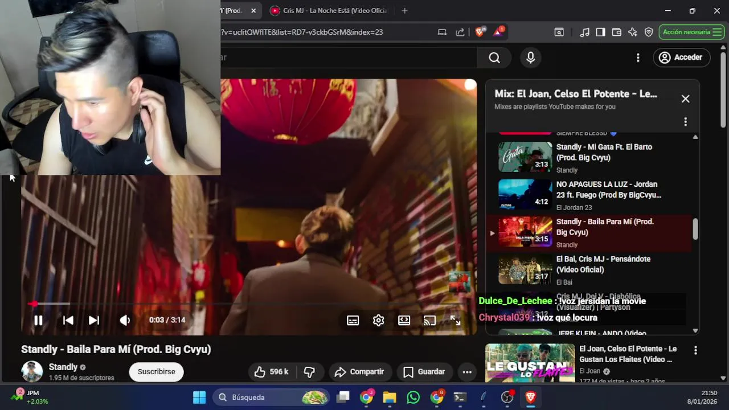Cast the video to a TV
This screenshot has width=729, height=410.
(429, 320)
